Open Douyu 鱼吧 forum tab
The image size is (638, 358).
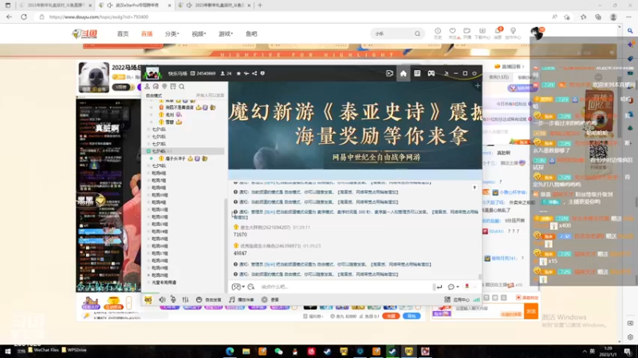coord(251,33)
